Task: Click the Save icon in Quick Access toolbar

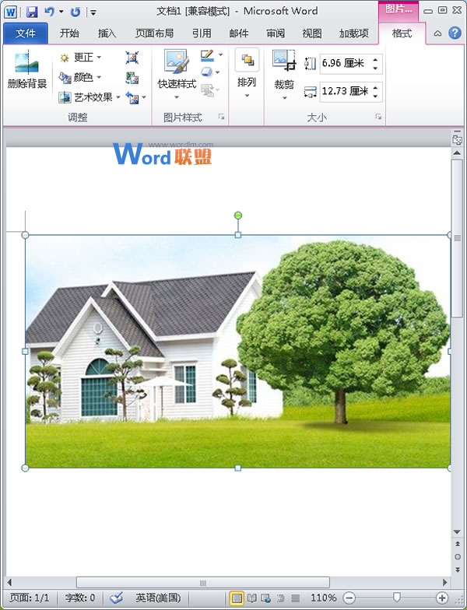Action: (x=32, y=12)
